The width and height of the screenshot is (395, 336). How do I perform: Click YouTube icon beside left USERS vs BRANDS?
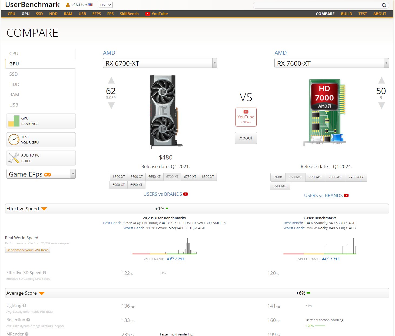[185, 194]
